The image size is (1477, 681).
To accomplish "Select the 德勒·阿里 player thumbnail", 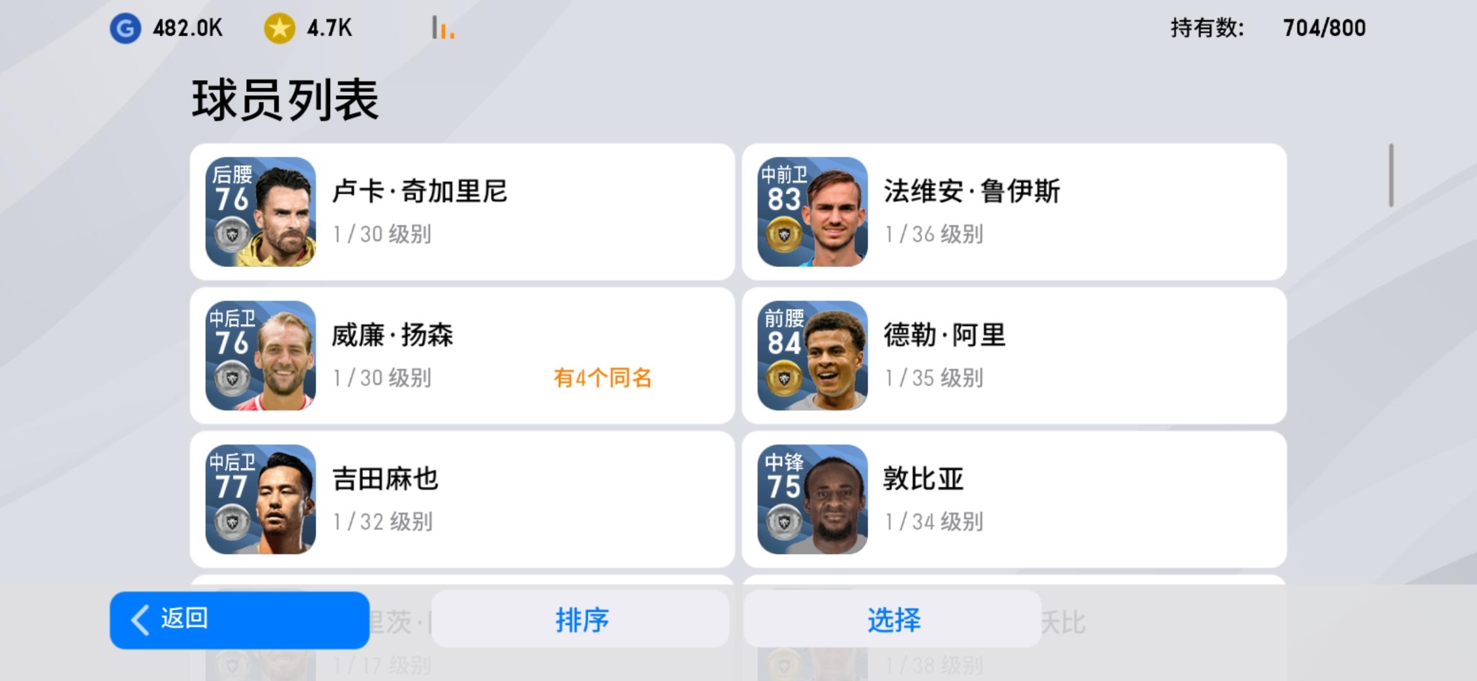I will 812,356.
